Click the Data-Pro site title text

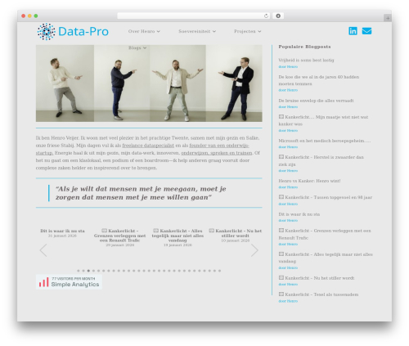pyautogui.click(x=83, y=32)
